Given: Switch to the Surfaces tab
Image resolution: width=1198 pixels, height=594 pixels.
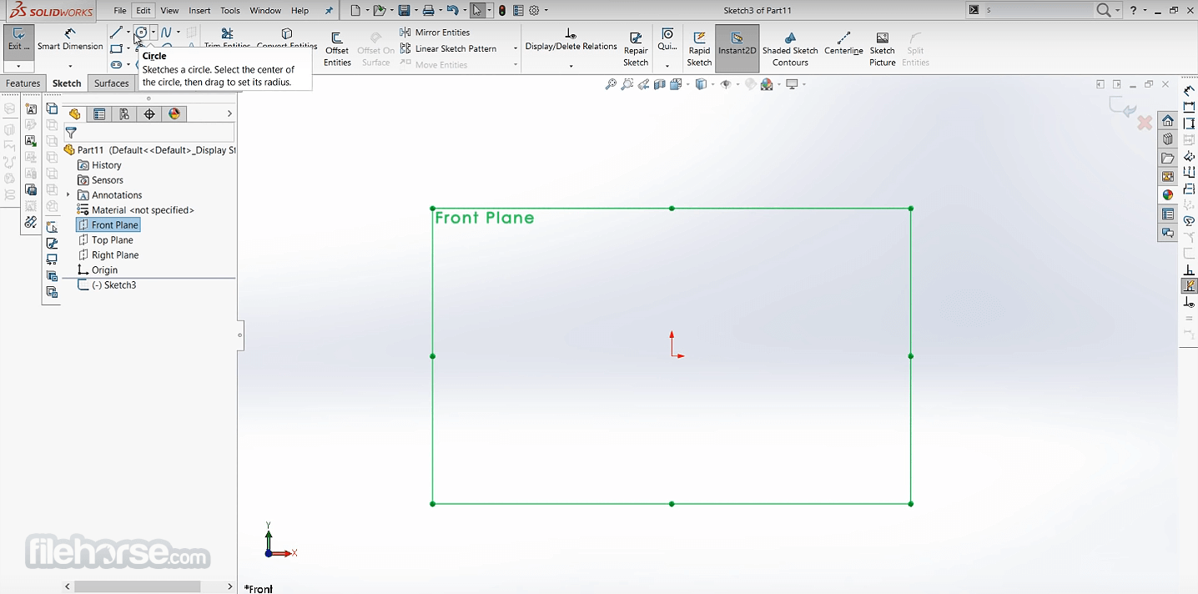Looking at the screenshot, I should [x=112, y=83].
